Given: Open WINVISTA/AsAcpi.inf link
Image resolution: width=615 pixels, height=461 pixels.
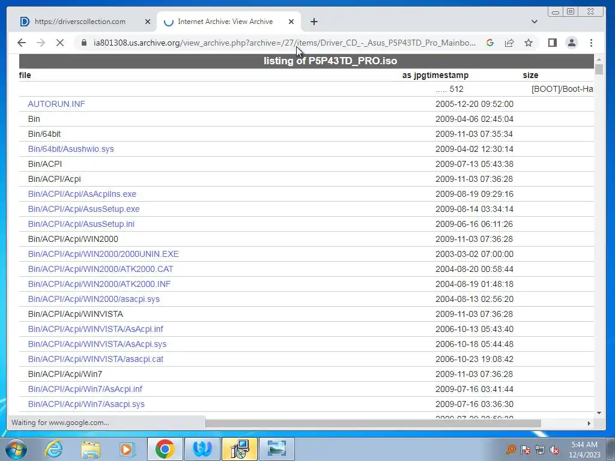Looking at the screenshot, I should pyautogui.click(x=95, y=329).
